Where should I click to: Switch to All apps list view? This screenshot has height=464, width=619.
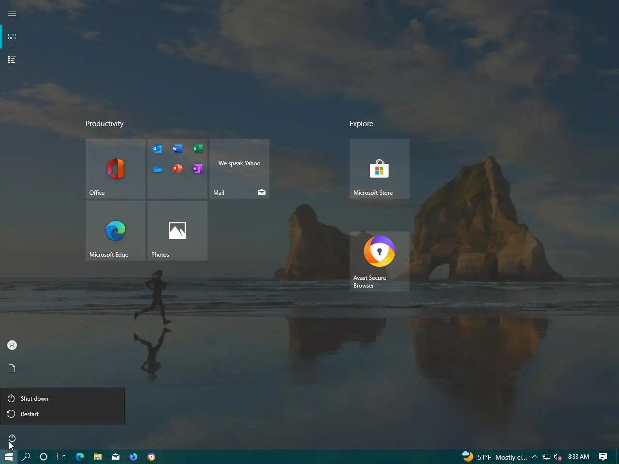tap(12, 60)
